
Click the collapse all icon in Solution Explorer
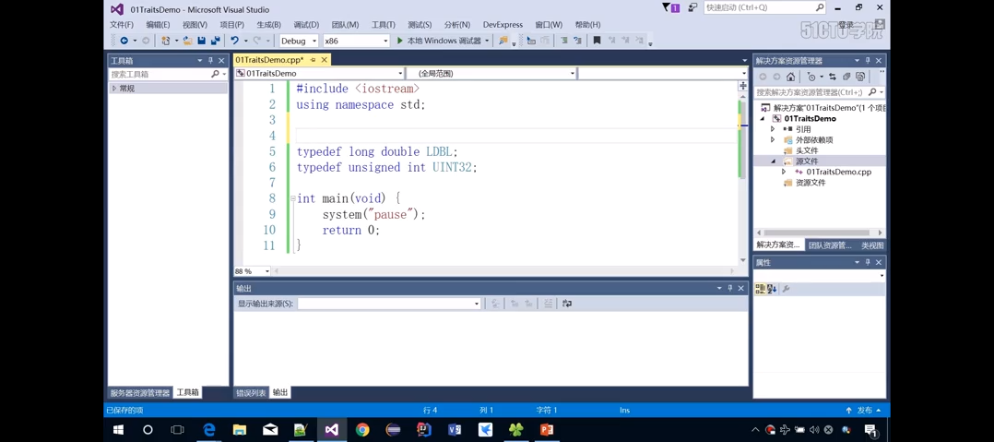point(846,77)
